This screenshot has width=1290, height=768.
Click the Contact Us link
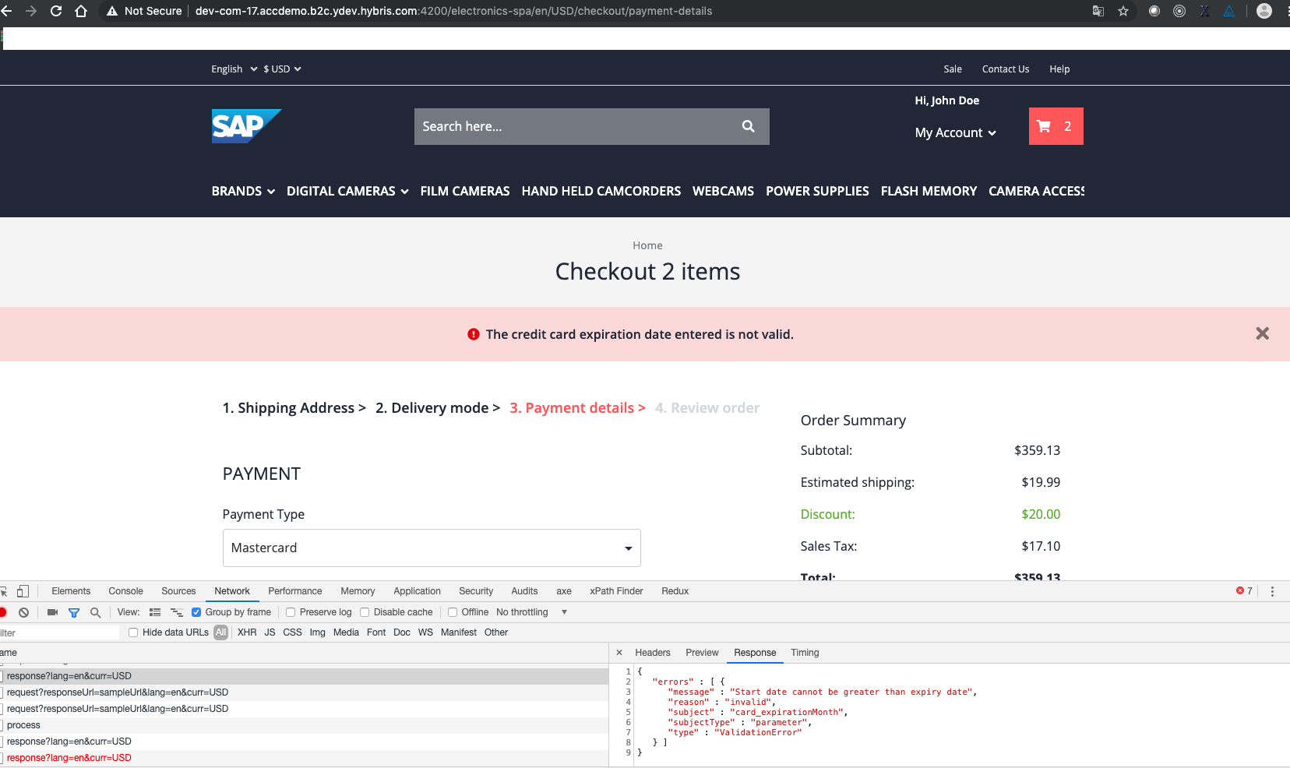(1006, 69)
